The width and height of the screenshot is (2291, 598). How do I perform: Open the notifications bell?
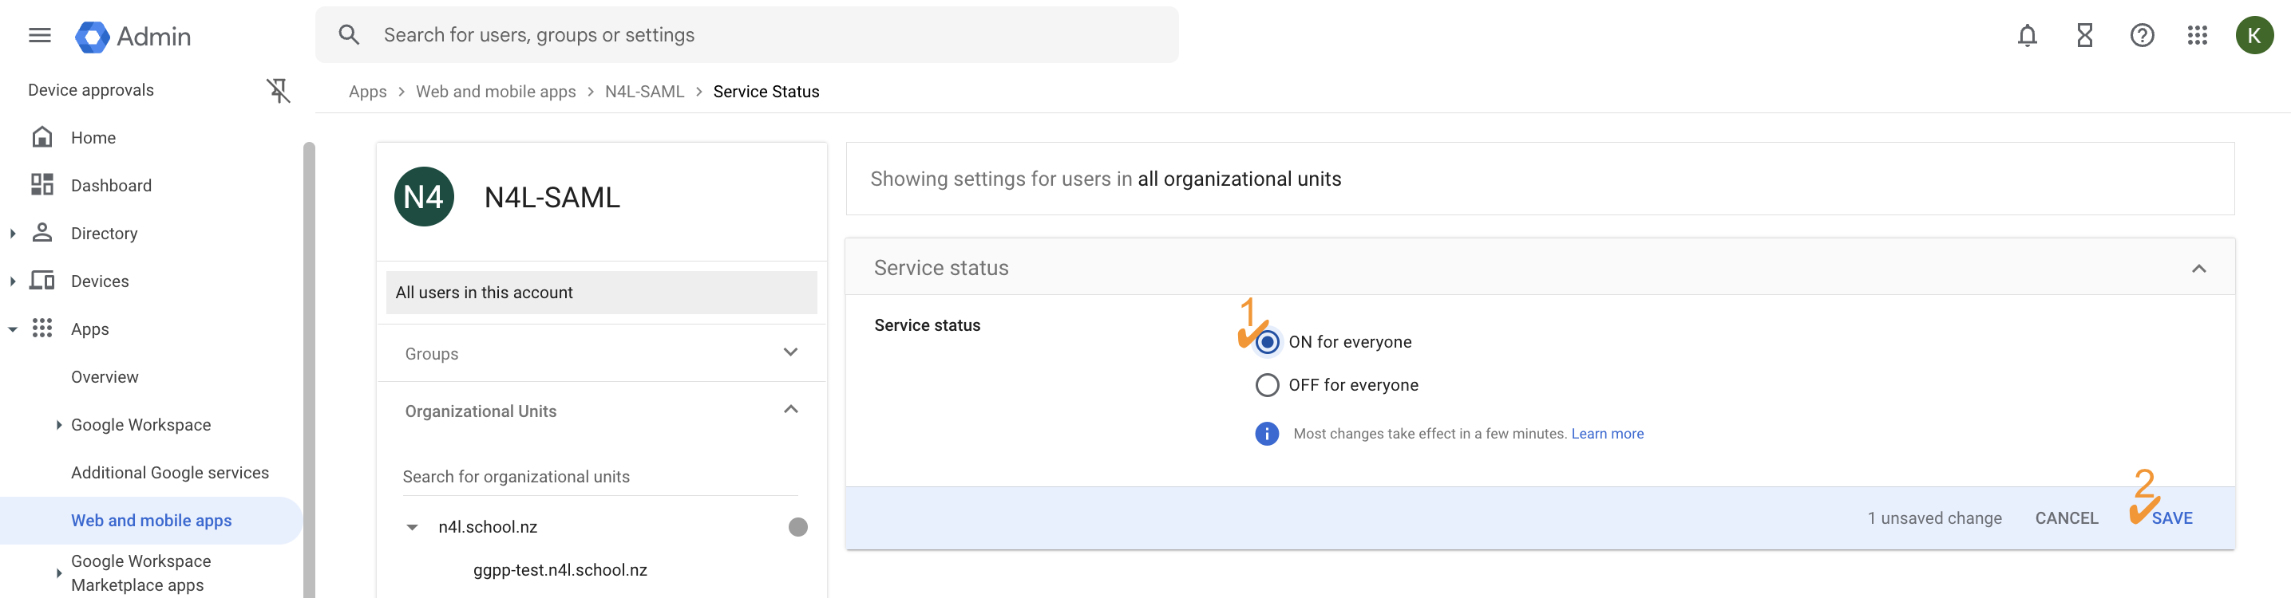pyautogui.click(x=2026, y=36)
